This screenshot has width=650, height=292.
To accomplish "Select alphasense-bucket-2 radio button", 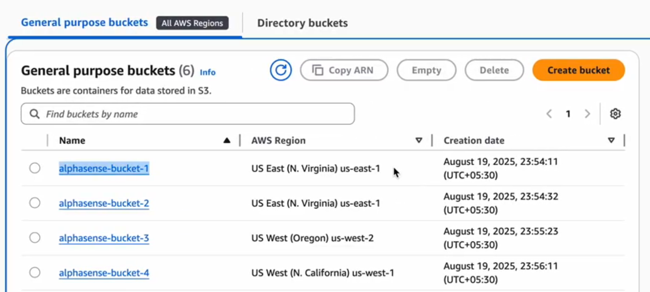I will click(35, 203).
